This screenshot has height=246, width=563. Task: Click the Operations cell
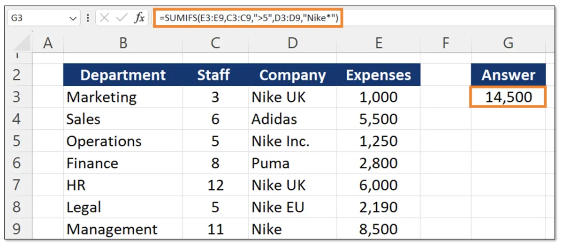coord(123,141)
